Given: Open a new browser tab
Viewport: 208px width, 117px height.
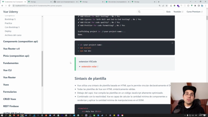Looking at the screenshot, I should [159, 2].
